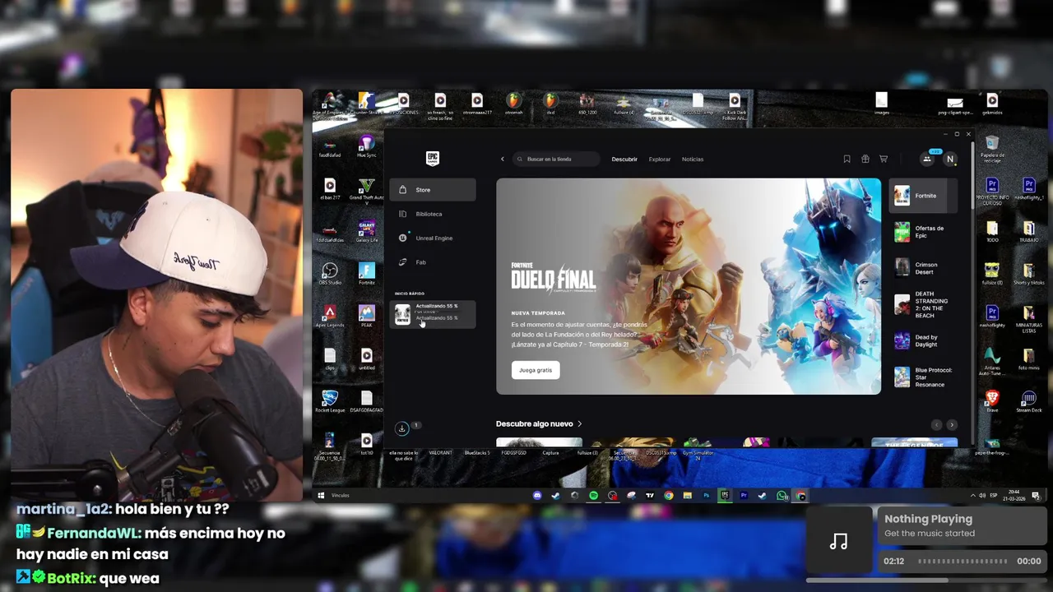
Task: Open the N profile avatar menu
Action: pyautogui.click(x=950, y=160)
